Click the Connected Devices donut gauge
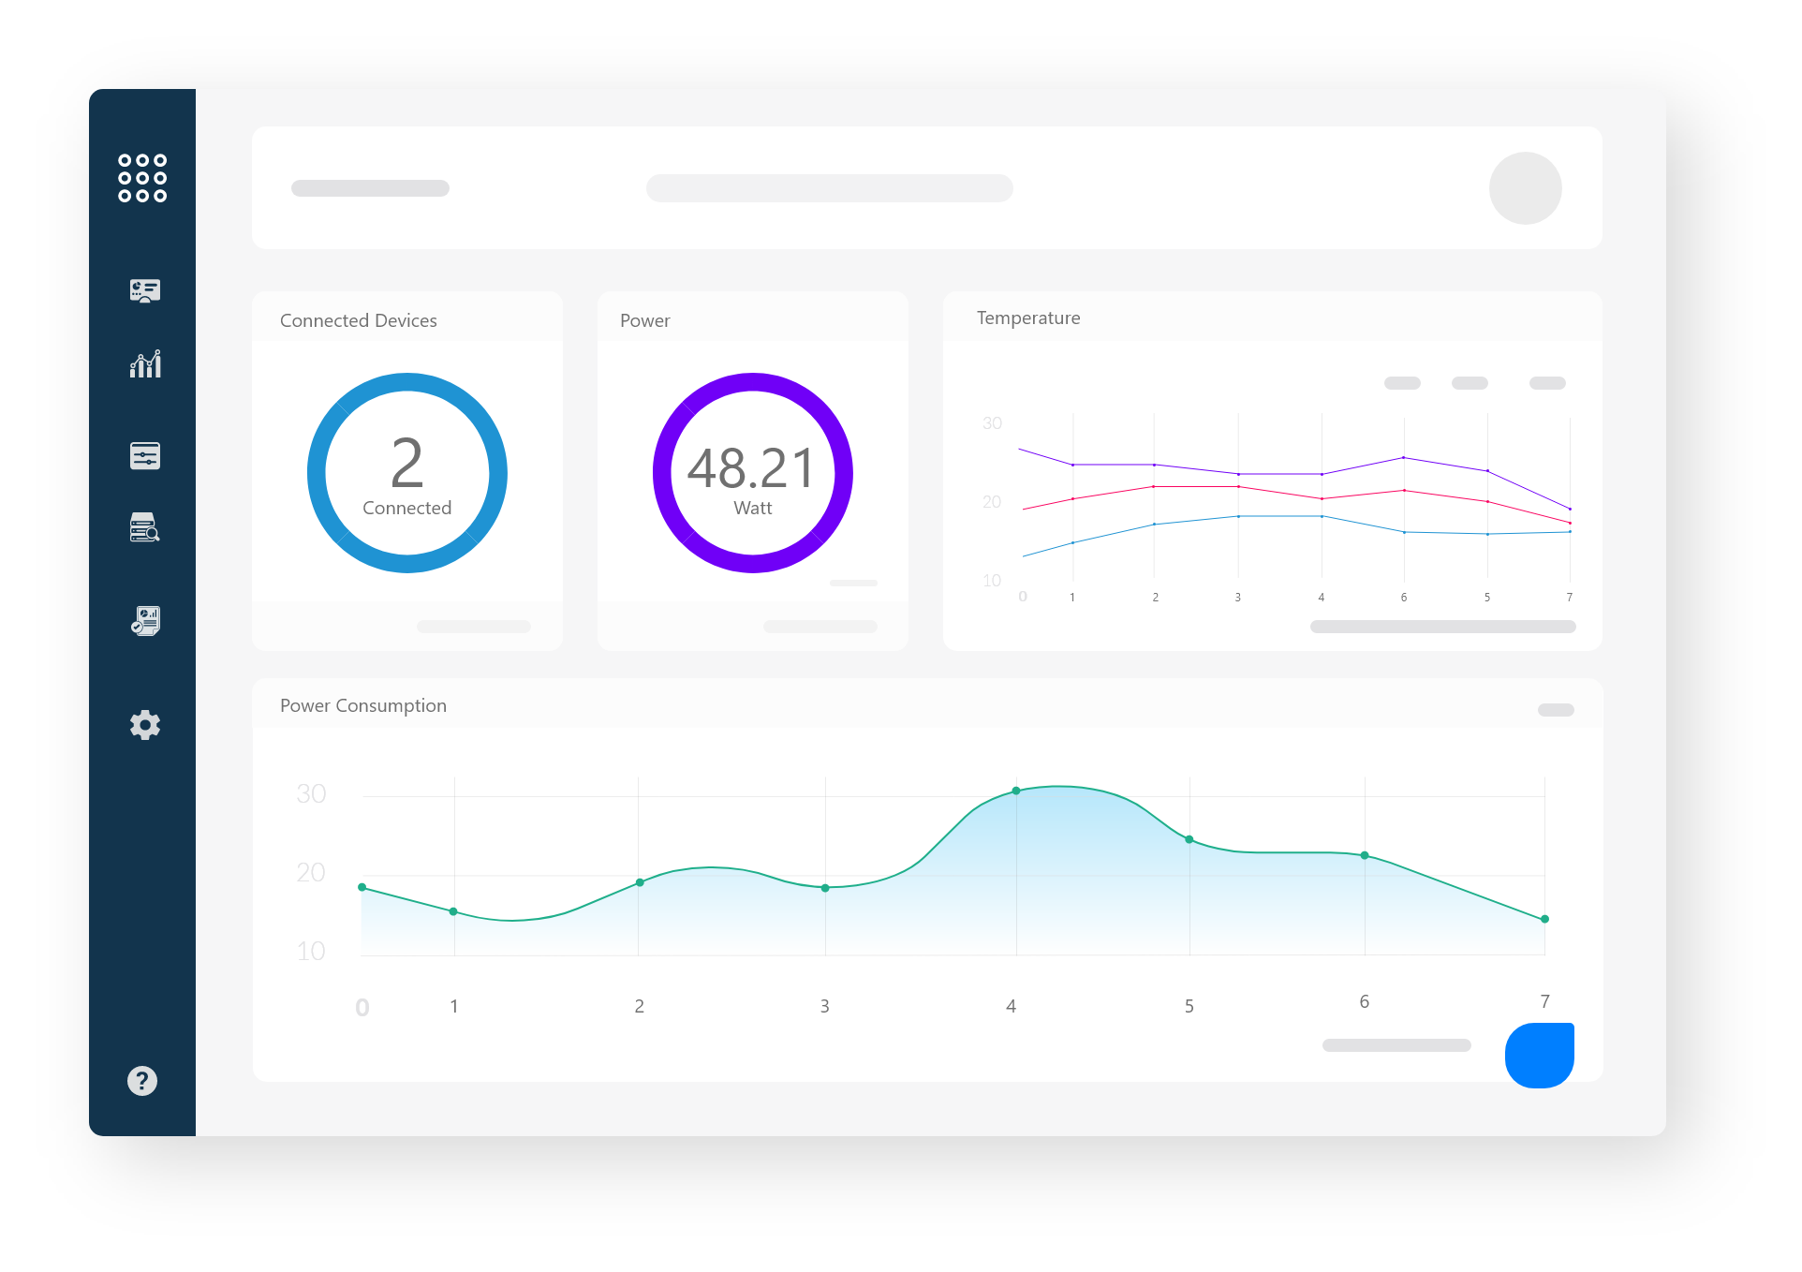 coord(407,473)
